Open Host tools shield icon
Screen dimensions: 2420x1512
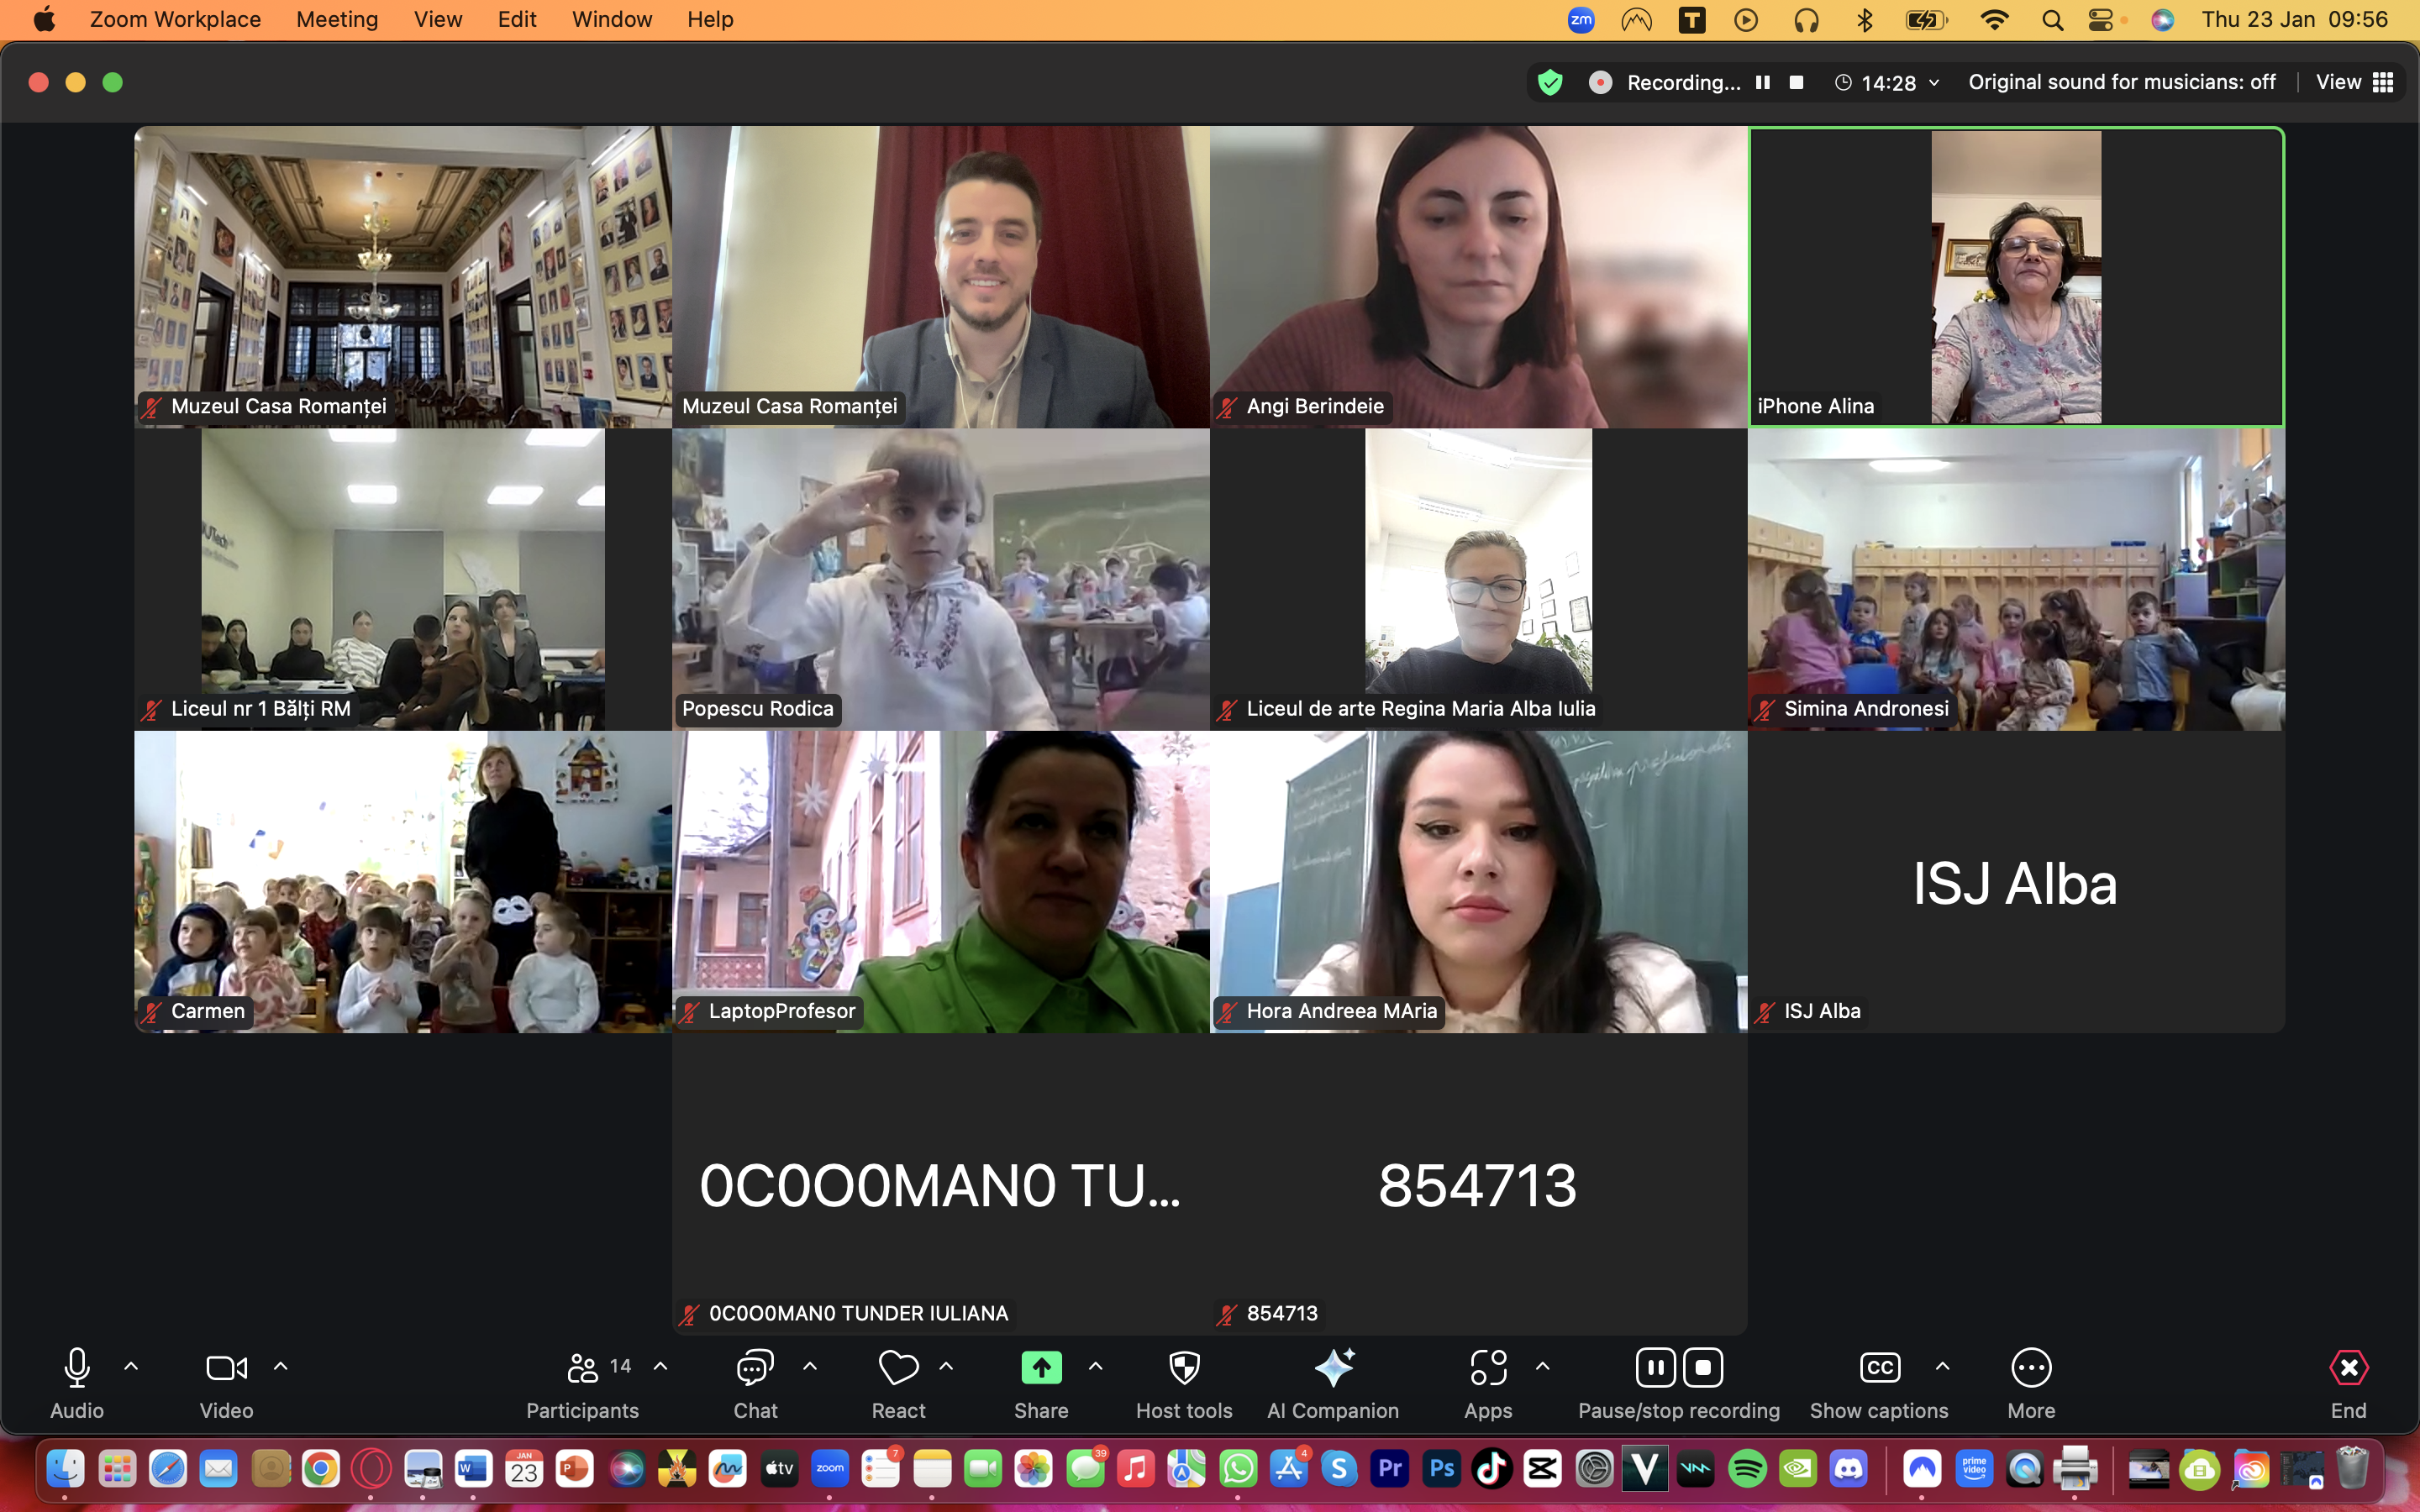(x=1184, y=1368)
